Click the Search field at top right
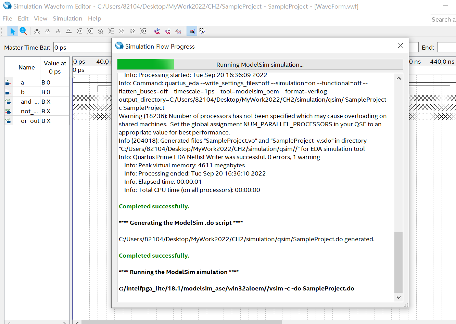 (443, 20)
